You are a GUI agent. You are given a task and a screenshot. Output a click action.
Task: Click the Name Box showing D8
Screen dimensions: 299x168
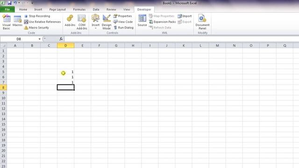point(19,39)
